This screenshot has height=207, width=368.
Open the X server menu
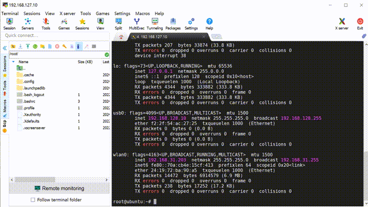(67, 14)
